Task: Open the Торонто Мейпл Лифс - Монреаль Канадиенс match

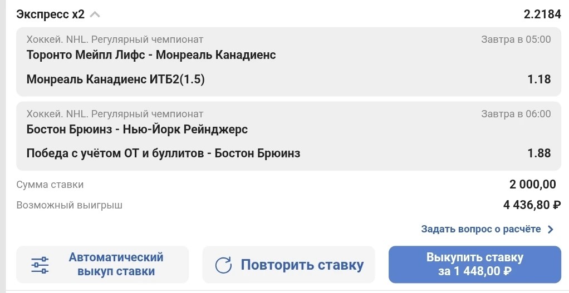Action: 151,55
